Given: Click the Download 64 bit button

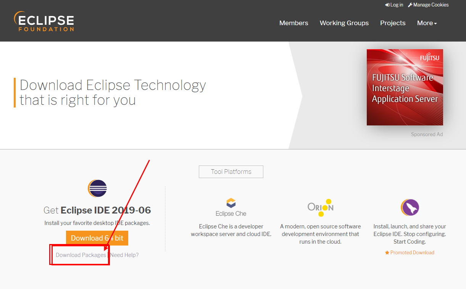Looking at the screenshot, I should pos(97,238).
